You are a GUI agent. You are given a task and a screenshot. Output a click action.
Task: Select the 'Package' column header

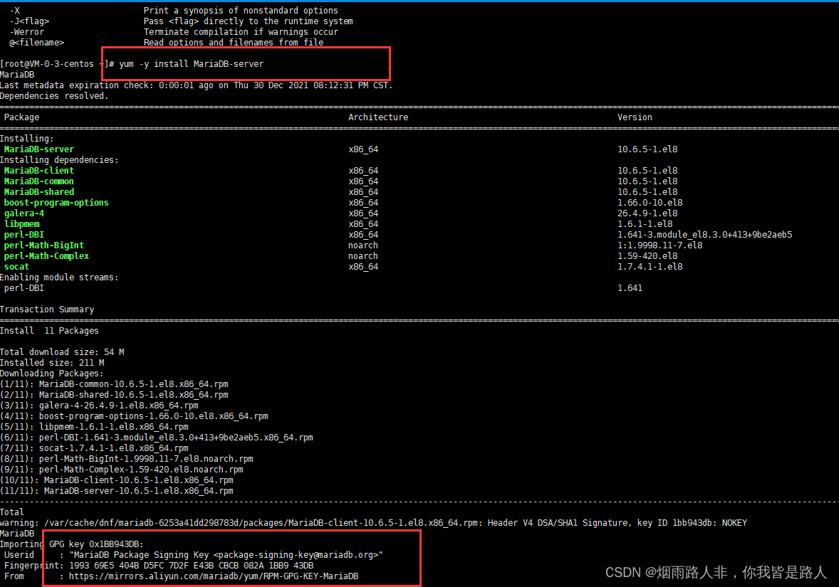click(x=21, y=117)
